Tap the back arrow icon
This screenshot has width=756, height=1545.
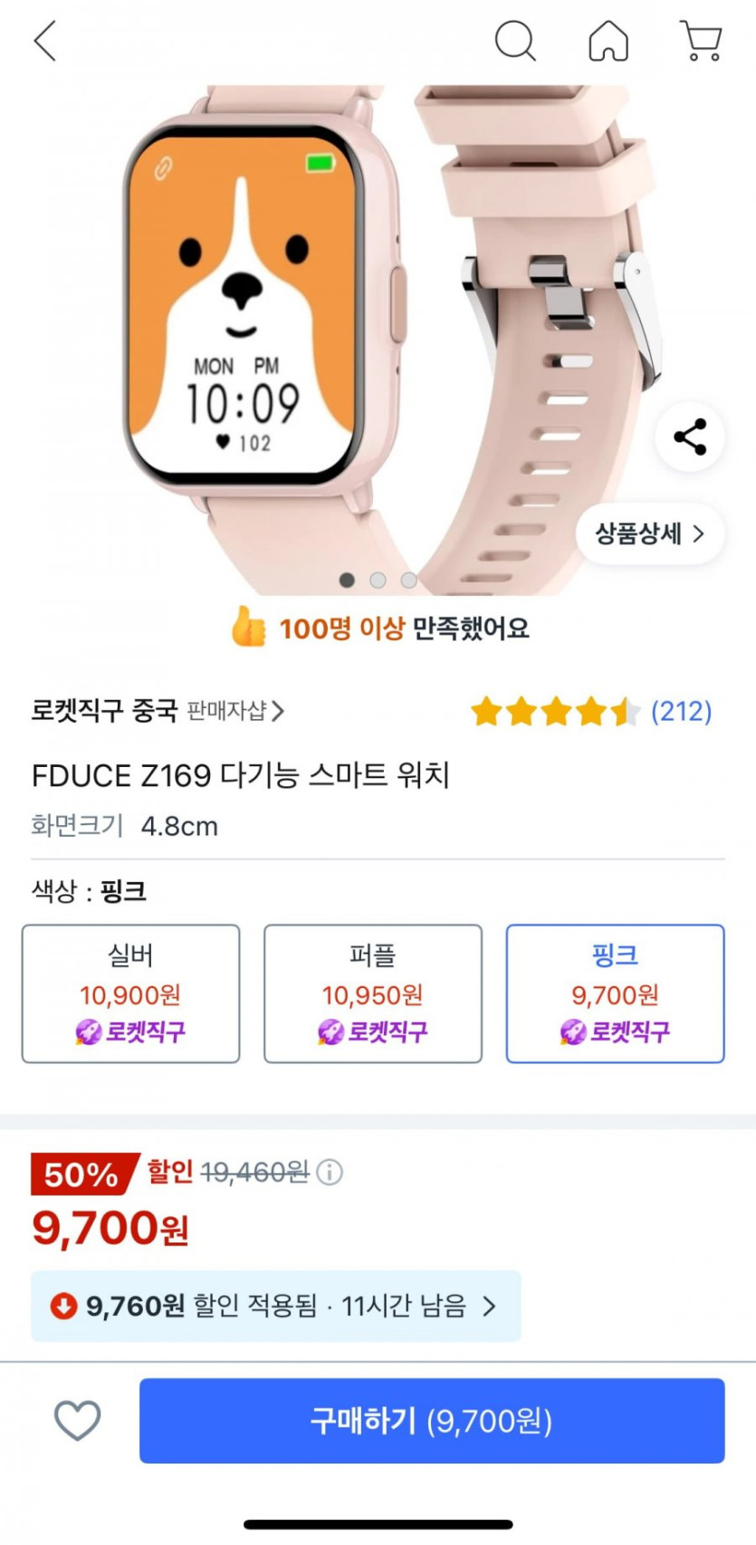click(45, 41)
